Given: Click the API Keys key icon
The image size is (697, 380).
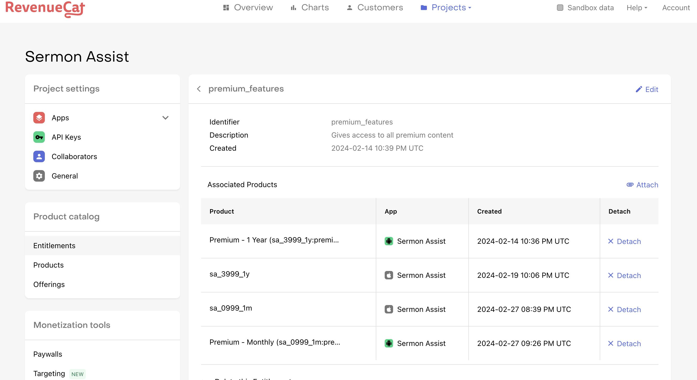Looking at the screenshot, I should pos(39,137).
